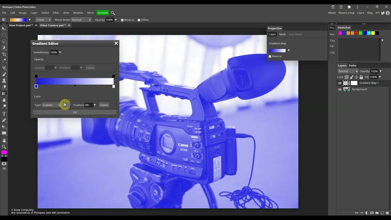391x220 pixels.
Task: Click the white color stop on gradient bar
Action: pyautogui.click(x=114, y=86)
